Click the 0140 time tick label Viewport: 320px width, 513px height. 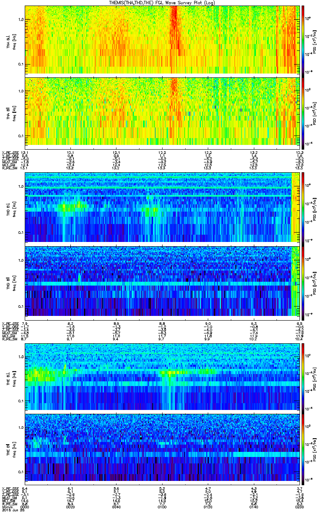253,506
